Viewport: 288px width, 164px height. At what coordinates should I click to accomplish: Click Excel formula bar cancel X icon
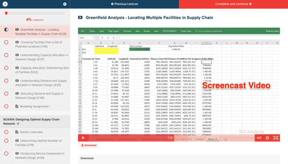(x=102, y=38)
